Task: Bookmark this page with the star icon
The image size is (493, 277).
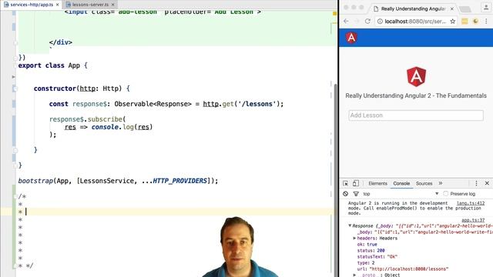Action: [x=453, y=22]
